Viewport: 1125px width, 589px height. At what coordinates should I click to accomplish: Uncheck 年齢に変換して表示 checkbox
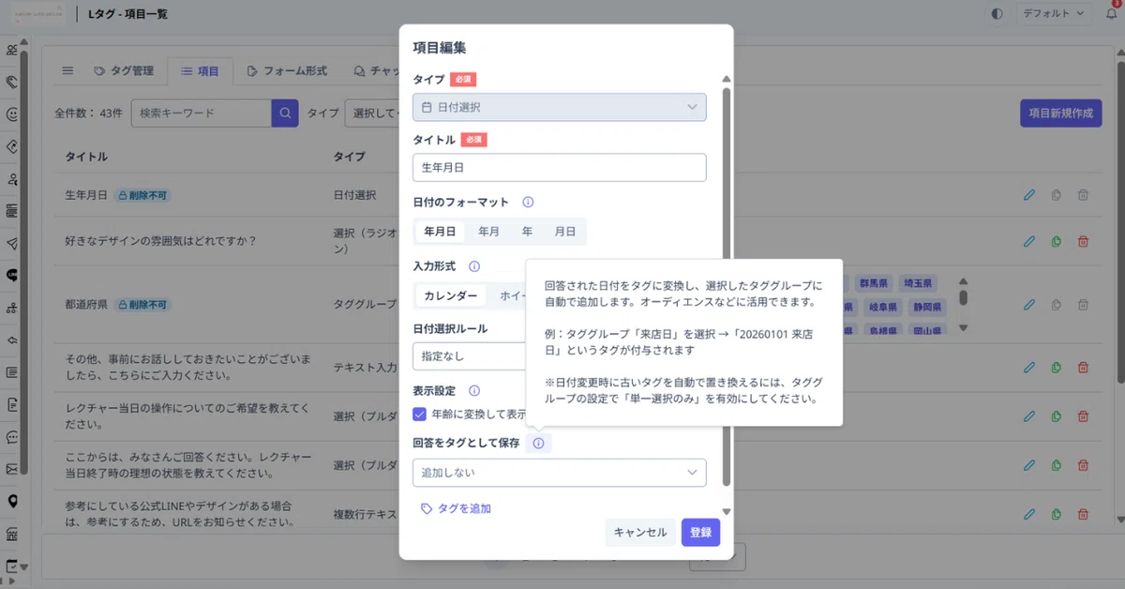coord(420,414)
